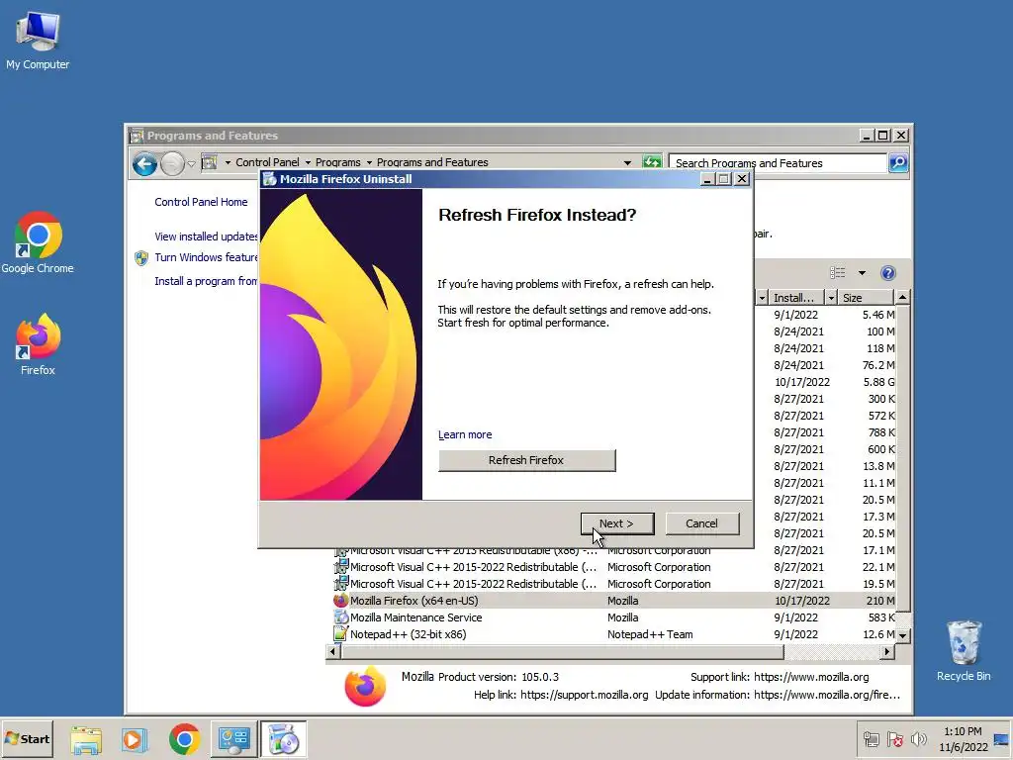
Task: Click the Install... column header
Action: coord(796,297)
